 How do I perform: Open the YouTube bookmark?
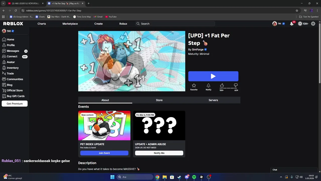click(111, 17)
